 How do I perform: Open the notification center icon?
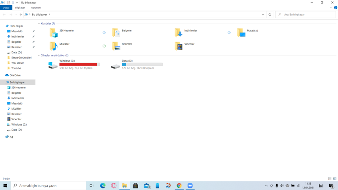tap(331, 186)
